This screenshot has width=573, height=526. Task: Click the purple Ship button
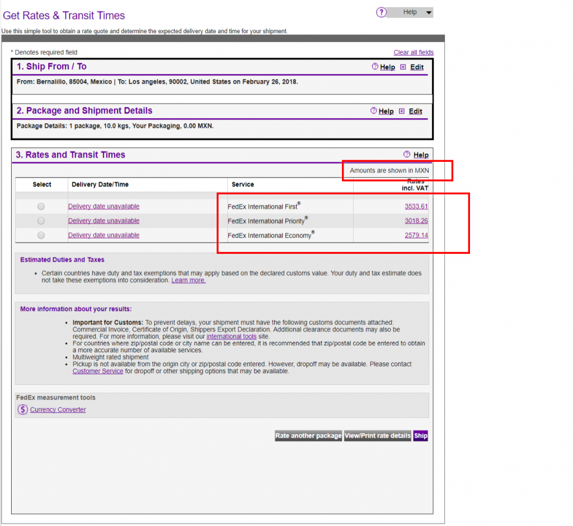[421, 436]
